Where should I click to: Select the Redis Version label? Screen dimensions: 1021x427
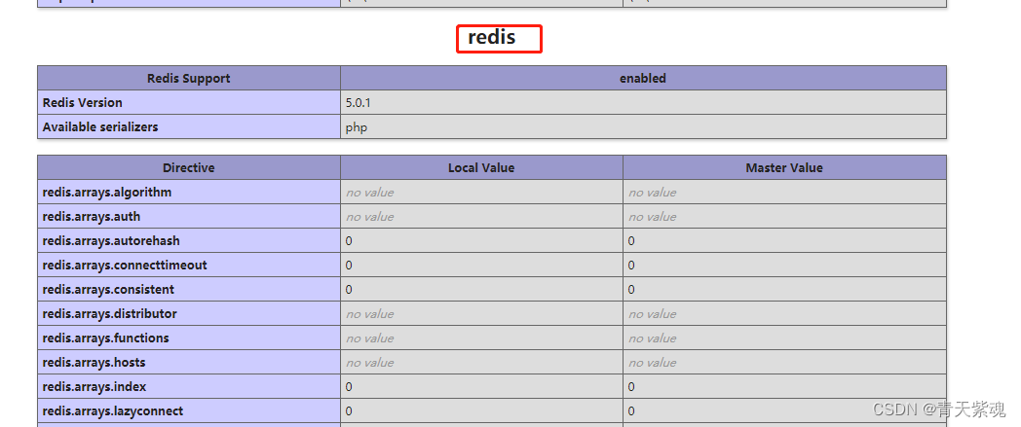[82, 103]
